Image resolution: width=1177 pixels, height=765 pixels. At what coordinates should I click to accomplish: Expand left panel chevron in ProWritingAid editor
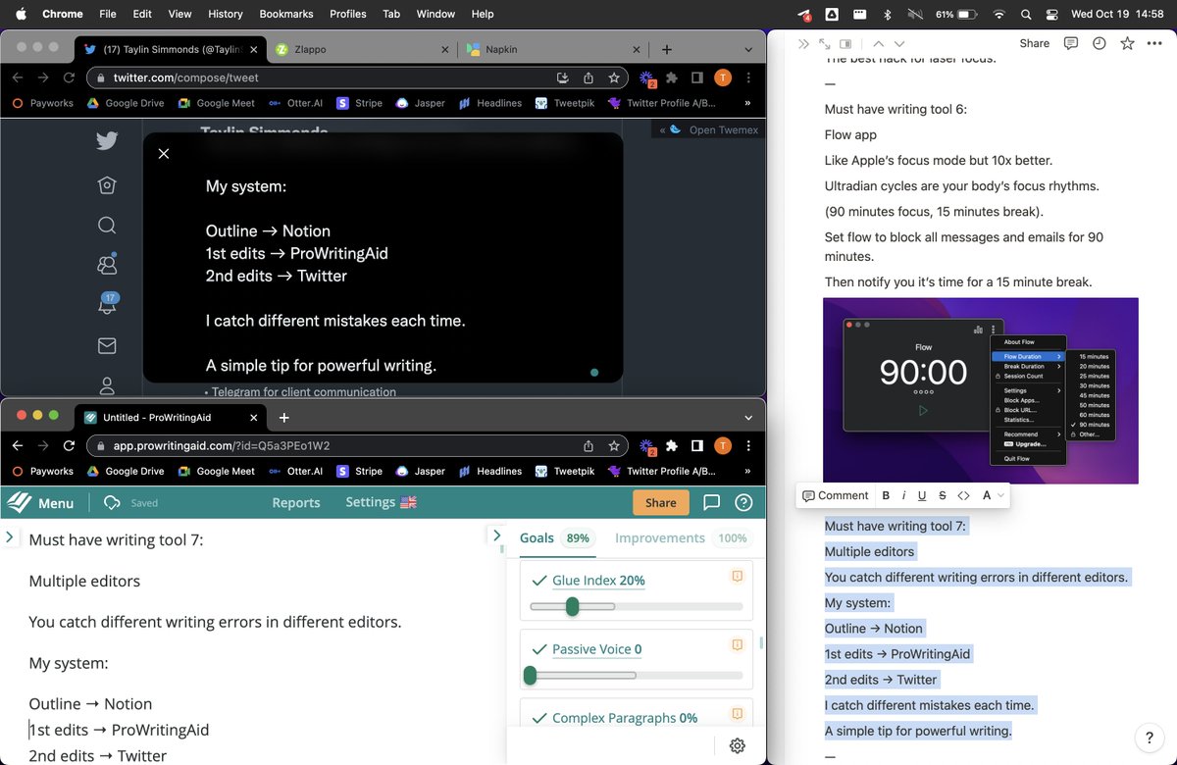10,536
